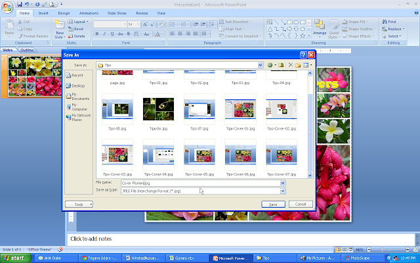Open Arrange tool in Drawing group

pyautogui.click(x=320, y=29)
